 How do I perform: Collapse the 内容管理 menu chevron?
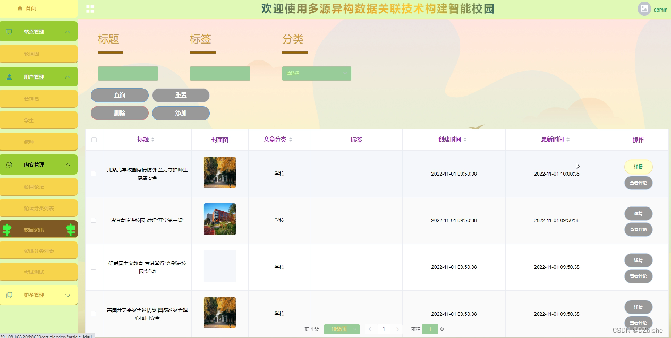(x=67, y=164)
